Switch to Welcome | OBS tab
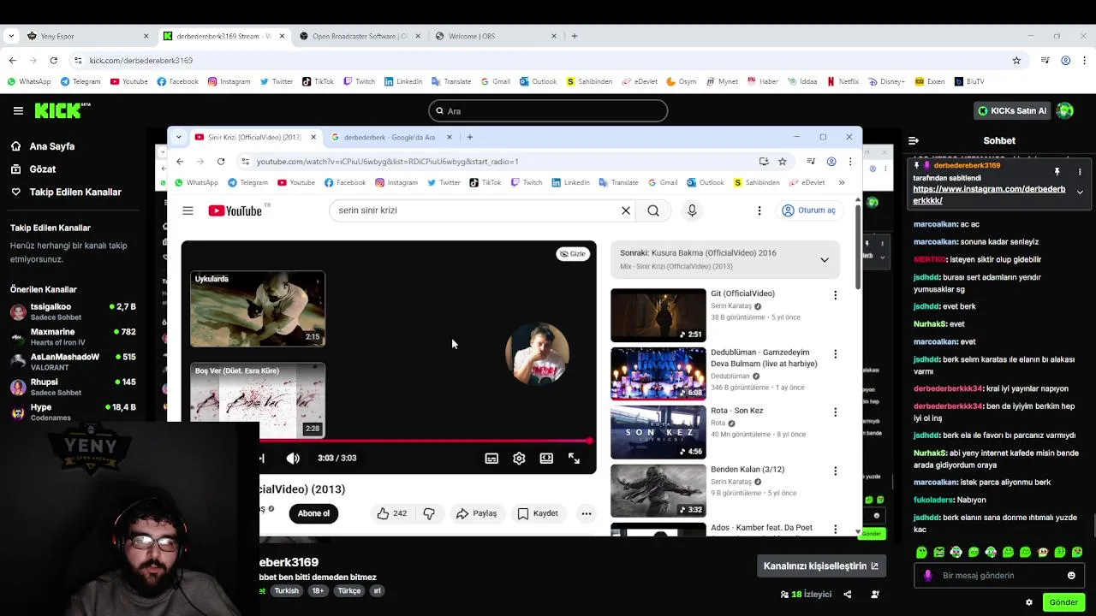Viewport: 1096px width, 616px height. 495,36
